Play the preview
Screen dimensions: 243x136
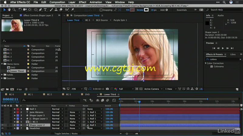pyautogui.click(x=223, y=48)
